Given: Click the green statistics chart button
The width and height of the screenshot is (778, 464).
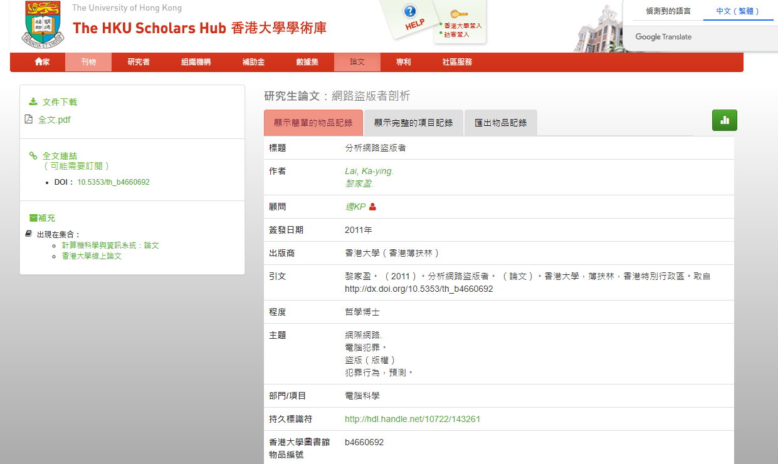Looking at the screenshot, I should [724, 120].
